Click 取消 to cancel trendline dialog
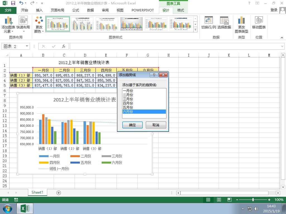This screenshot has height=214, width=286. pyautogui.click(x=156, y=125)
